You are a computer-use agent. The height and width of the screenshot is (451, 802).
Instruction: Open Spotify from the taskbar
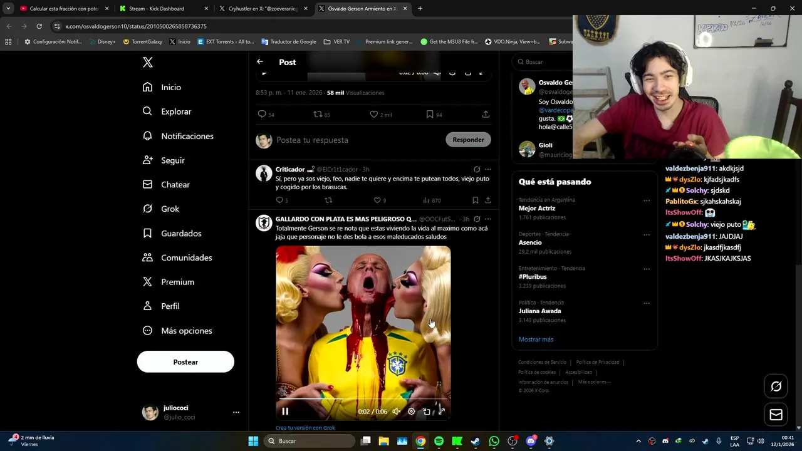coord(439,441)
